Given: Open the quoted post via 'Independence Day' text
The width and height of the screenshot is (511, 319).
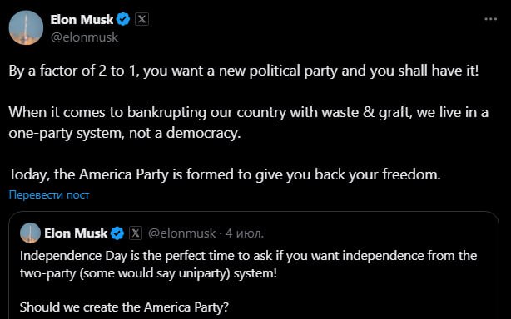Looking at the screenshot, I should (x=248, y=256).
